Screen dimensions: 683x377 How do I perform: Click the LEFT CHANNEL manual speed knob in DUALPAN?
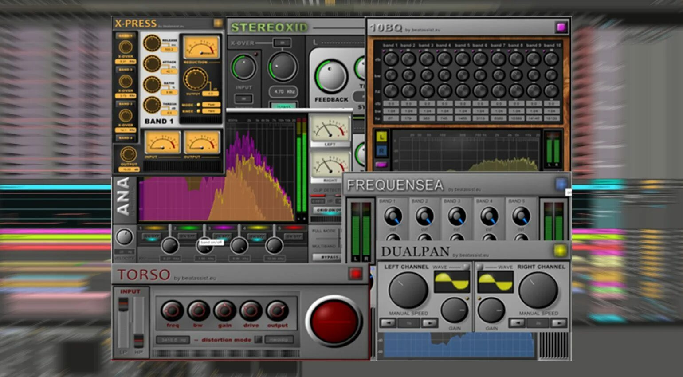click(x=408, y=291)
